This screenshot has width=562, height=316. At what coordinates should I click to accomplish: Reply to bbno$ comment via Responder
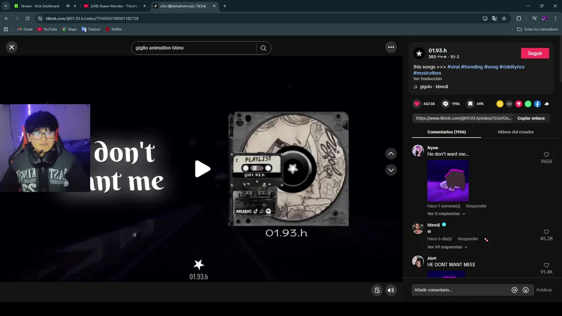[468, 239]
